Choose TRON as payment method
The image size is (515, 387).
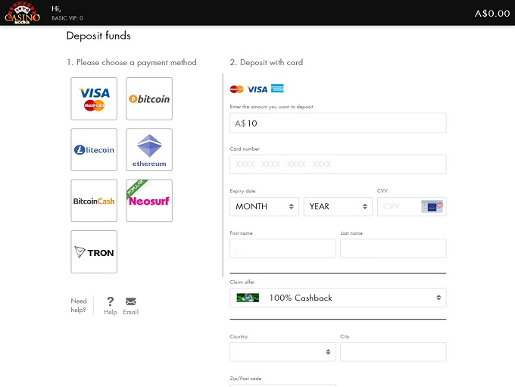pos(94,251)
